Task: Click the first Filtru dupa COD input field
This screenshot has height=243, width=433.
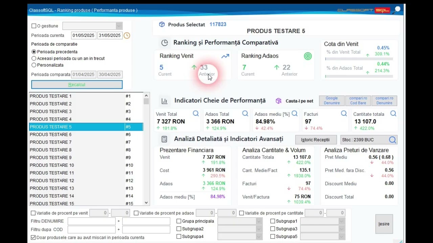Action: [x=92, y=230]
